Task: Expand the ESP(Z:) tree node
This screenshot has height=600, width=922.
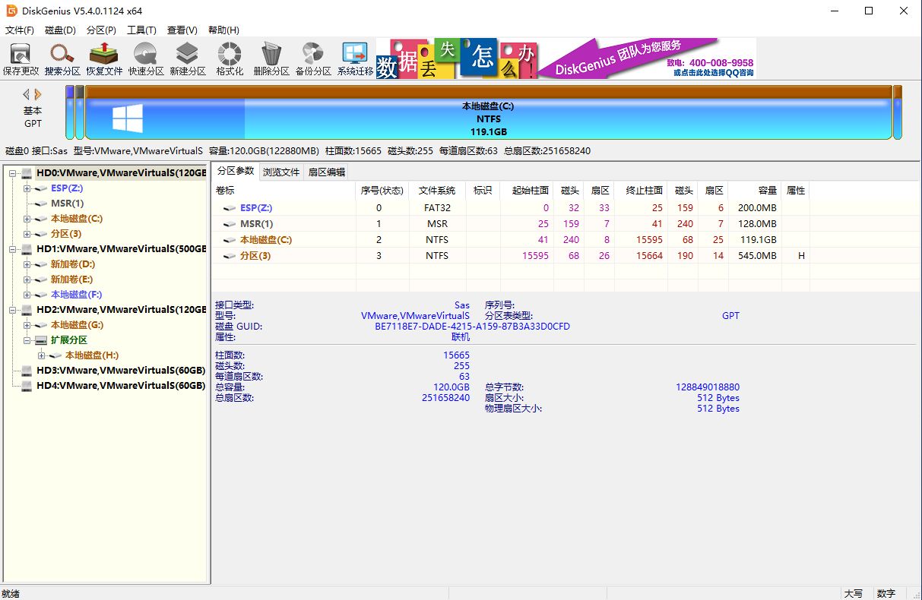Action: (x=27, y=188)
